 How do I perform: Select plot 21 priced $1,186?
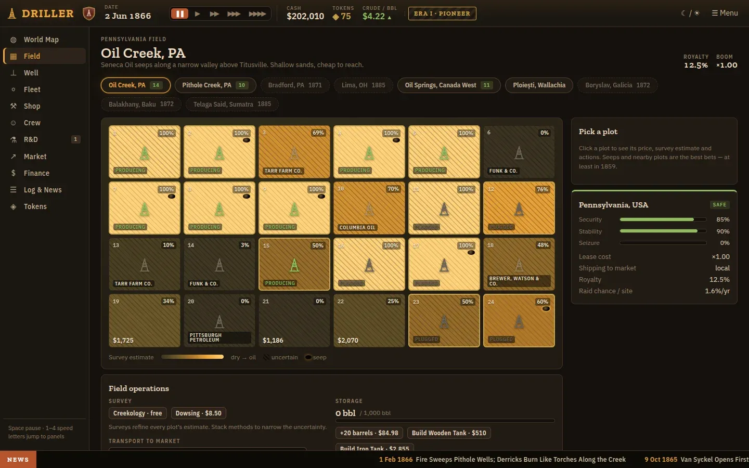click(294, 321)
